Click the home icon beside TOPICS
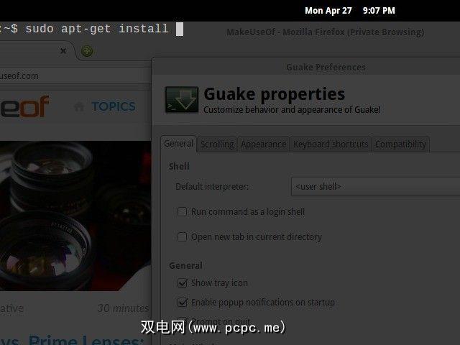The image size is (460, 345). coord(79,106)
